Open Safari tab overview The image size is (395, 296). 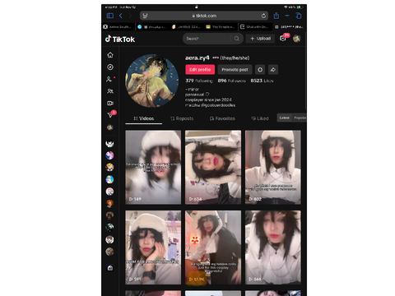[x=299, y=16]
